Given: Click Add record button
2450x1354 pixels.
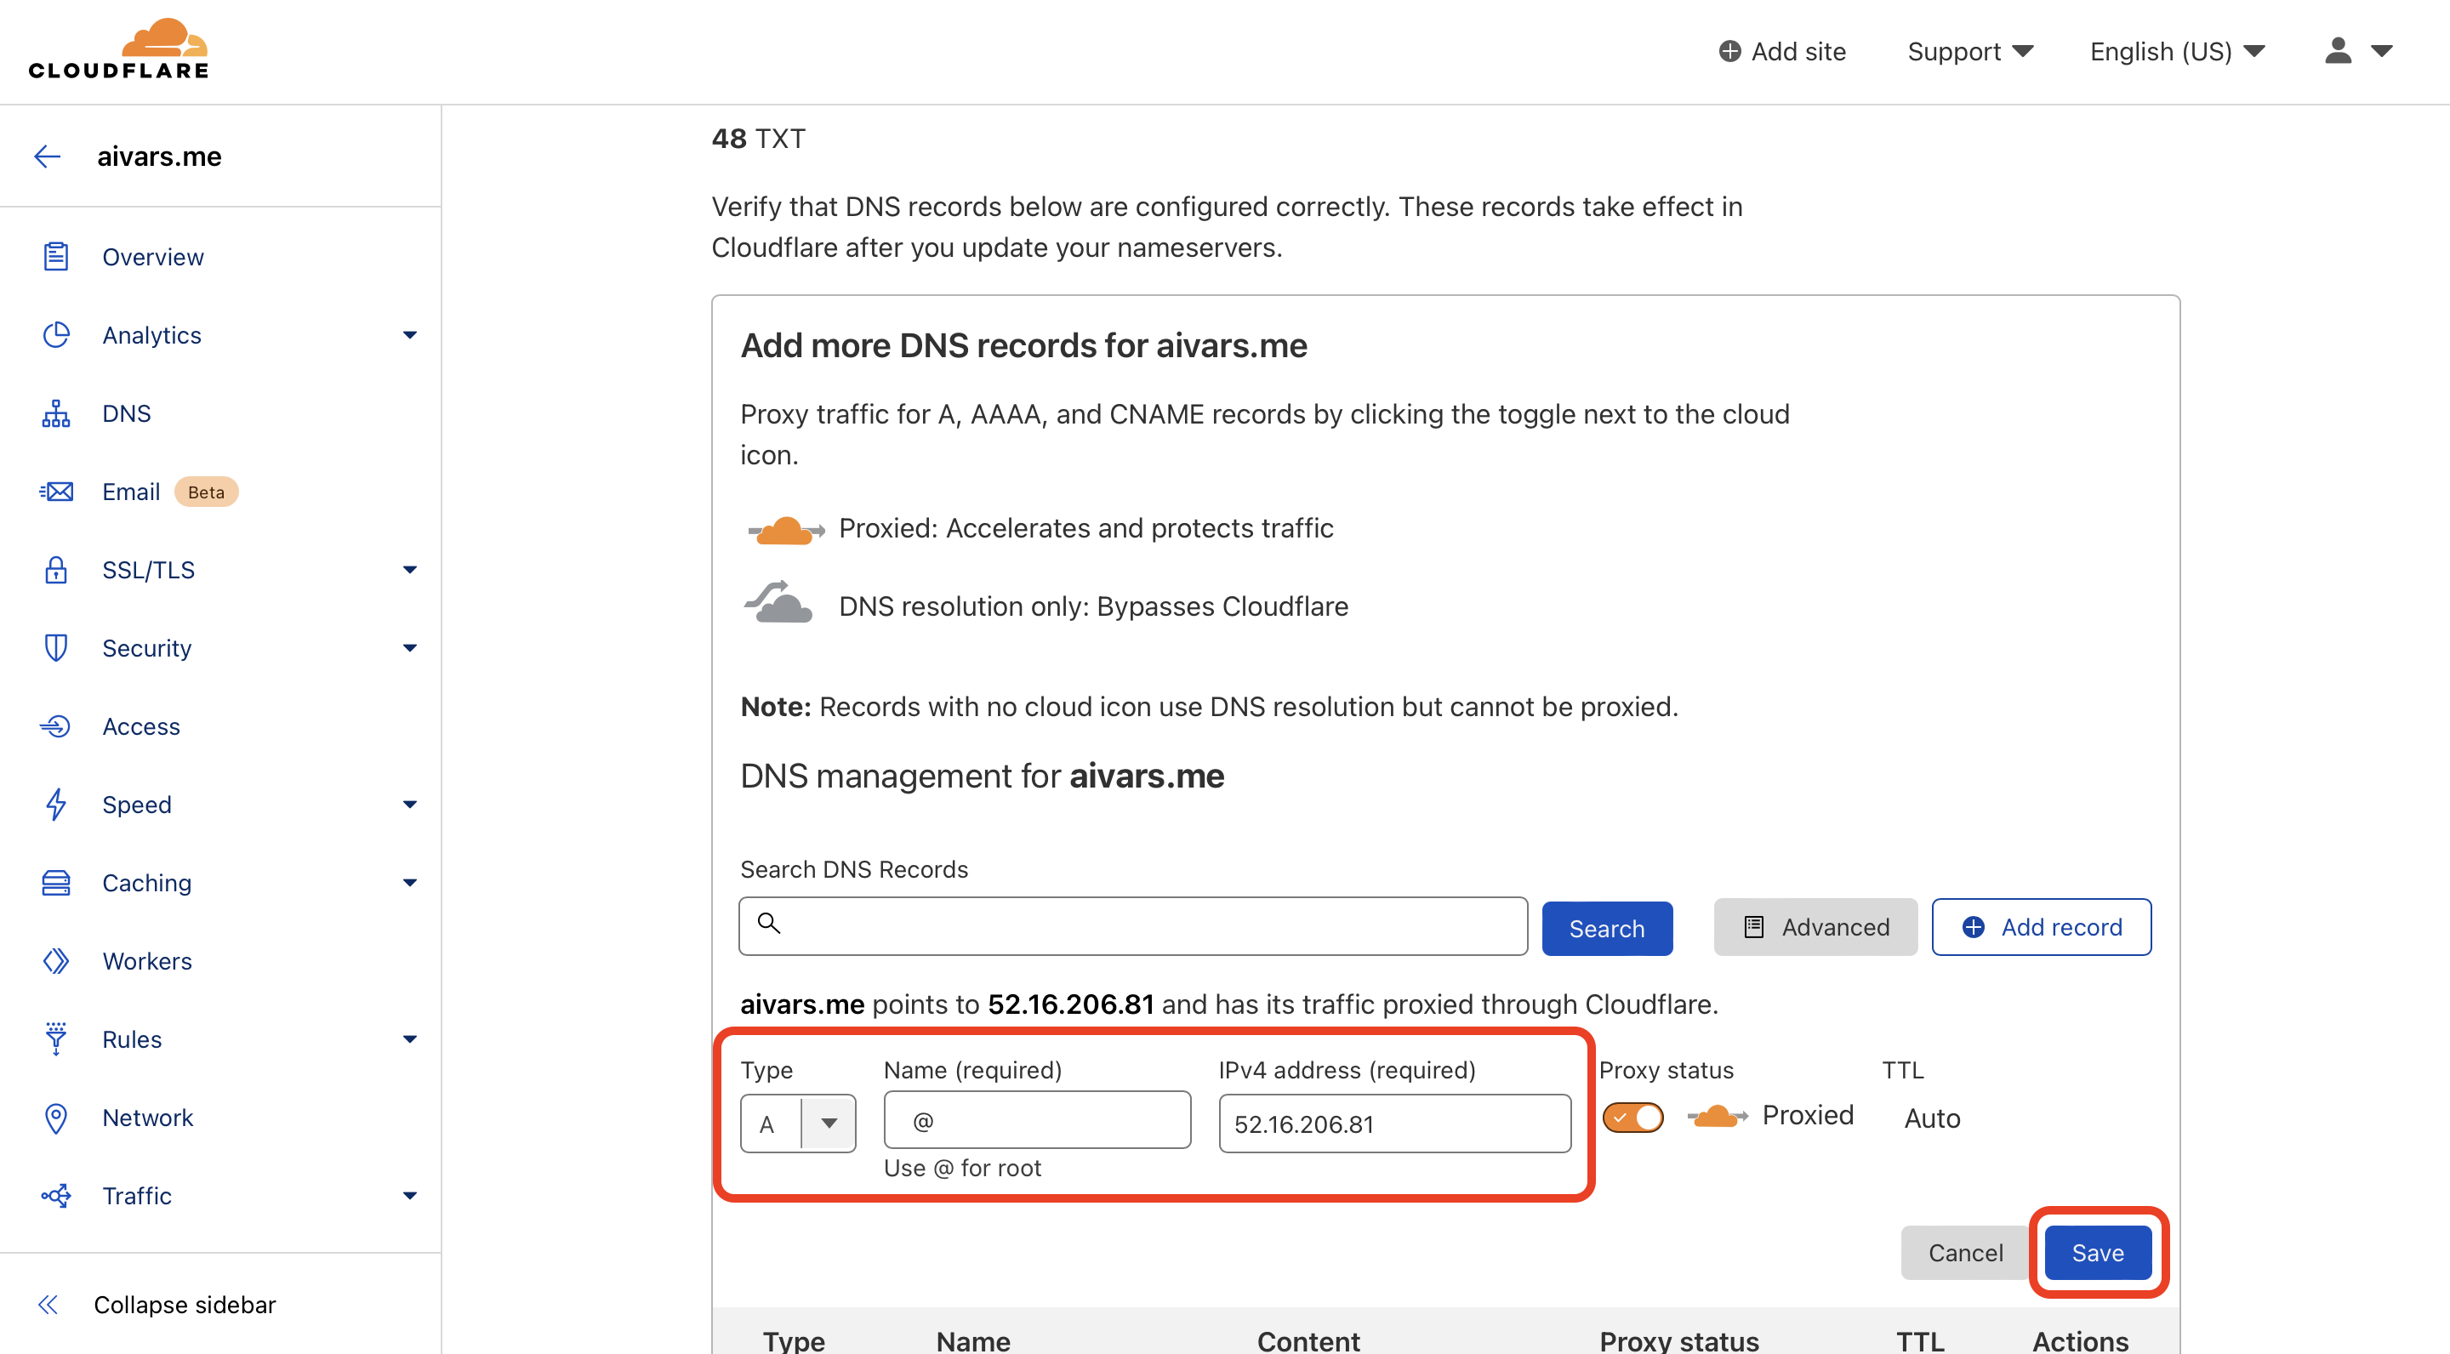Looking at the screenshot, I should tap(2043, 927).
